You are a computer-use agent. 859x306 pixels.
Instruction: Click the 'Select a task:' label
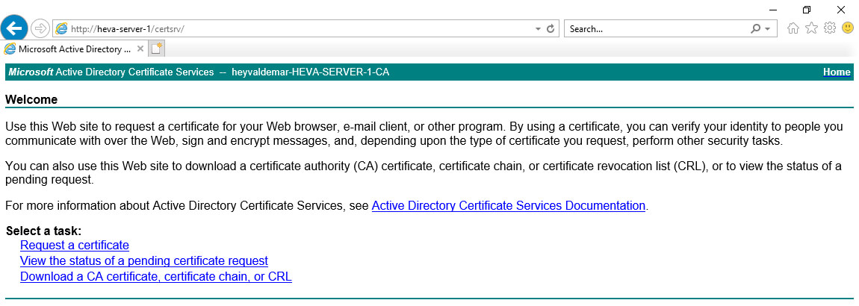click(x=44, y=231)
